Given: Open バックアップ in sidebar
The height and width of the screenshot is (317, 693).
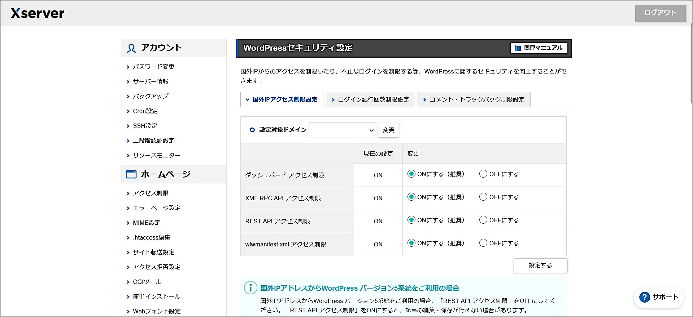Looking at the screenshot, I should pyautogui.click(x=151, y=96).
